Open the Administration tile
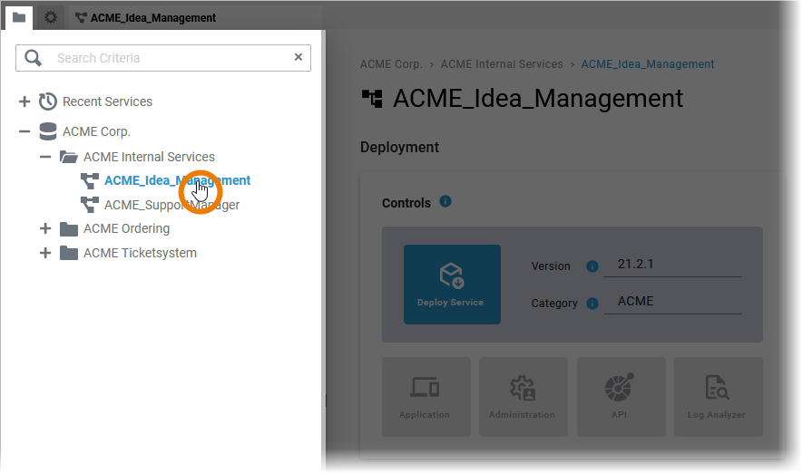Image resolution: width=802 pixels, height=473 pixels. 522,397
